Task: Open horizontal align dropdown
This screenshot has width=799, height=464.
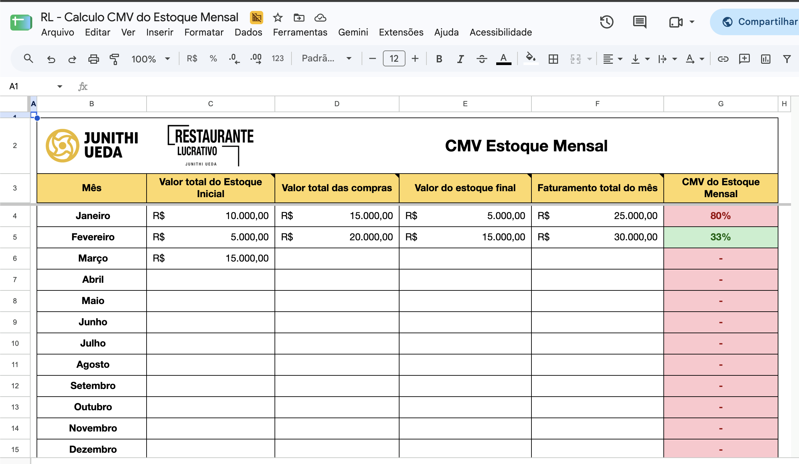Action: [x=613, y=59]
